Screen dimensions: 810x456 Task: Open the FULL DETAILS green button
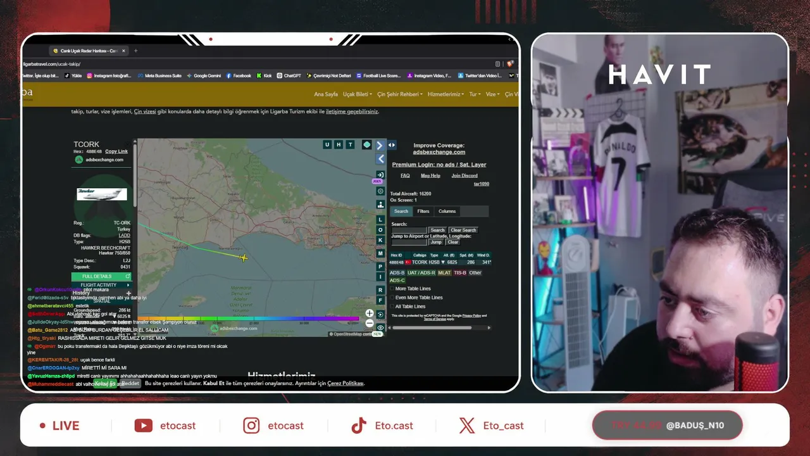coord(101,276)
